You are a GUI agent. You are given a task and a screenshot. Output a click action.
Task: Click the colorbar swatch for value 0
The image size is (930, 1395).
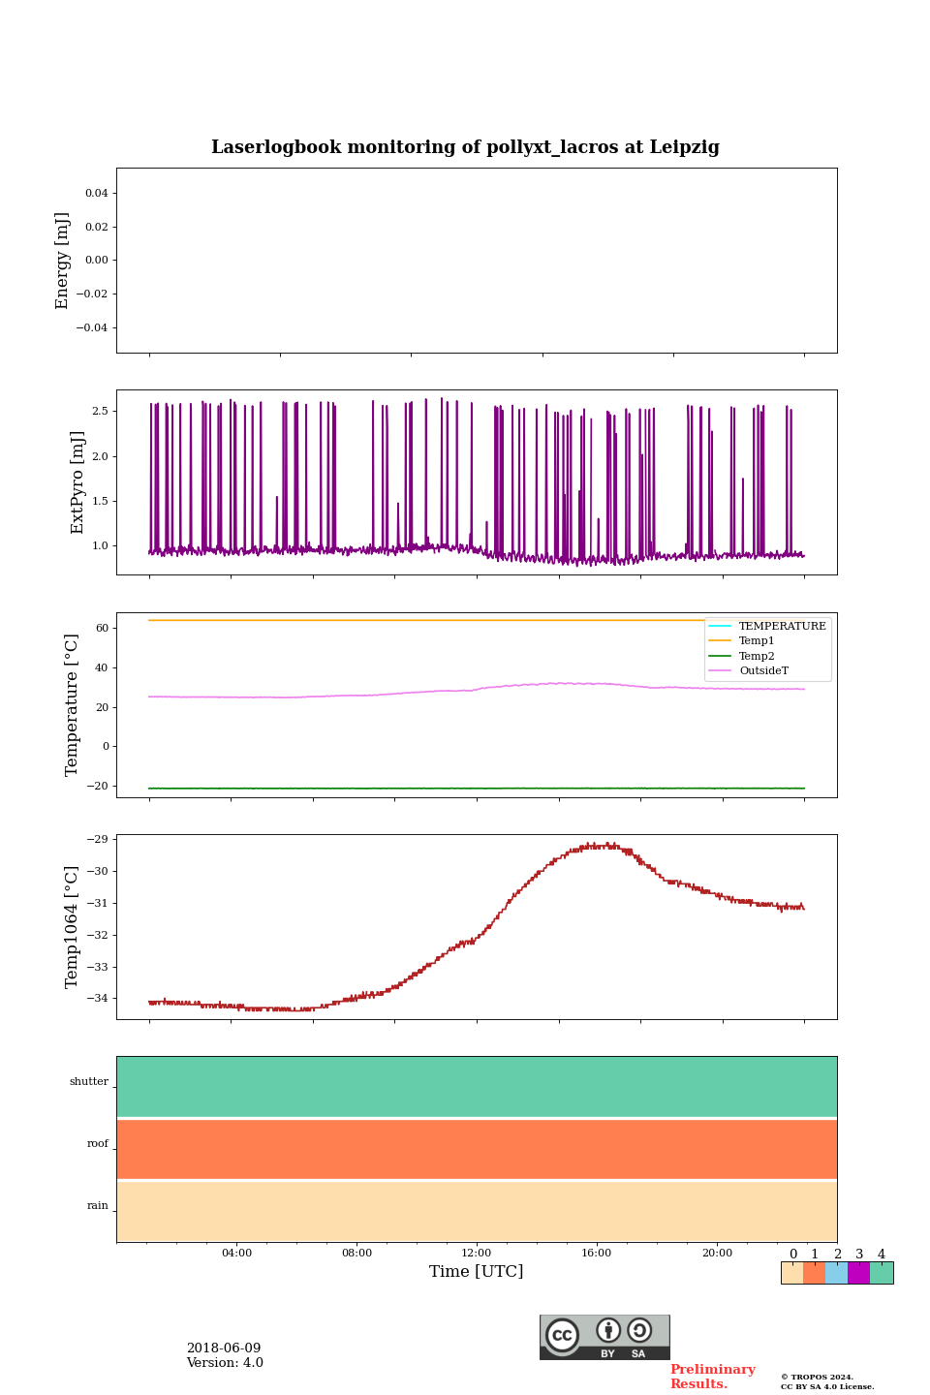pyautogui.click(x=792, y=1273)
